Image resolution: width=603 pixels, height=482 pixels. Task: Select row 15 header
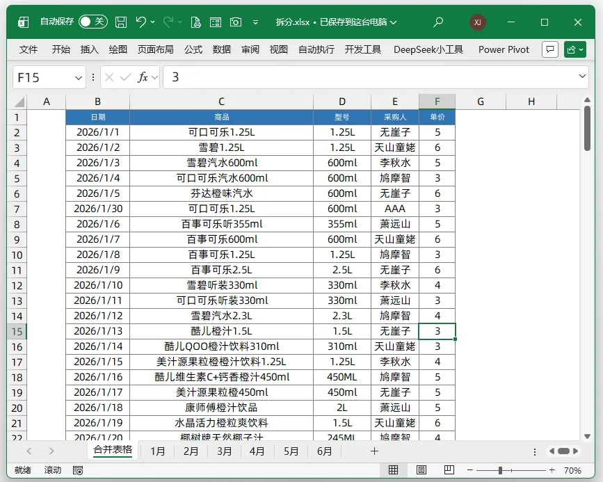[x=17, y=332]
